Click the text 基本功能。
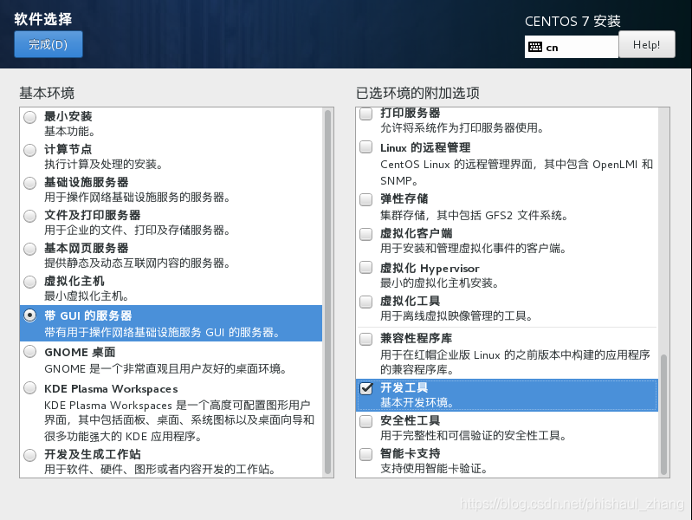 [70, 132]
